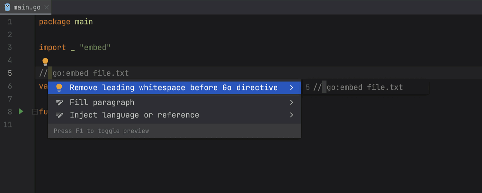Switch to the main.go editor tab
482x193 pixels.
27,7
